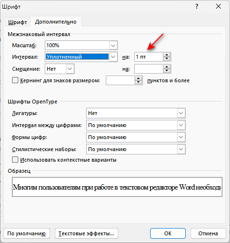Select the Дополнительно tab
The height and width of the screenshot is (243, 230).
[x=56, y=22]
